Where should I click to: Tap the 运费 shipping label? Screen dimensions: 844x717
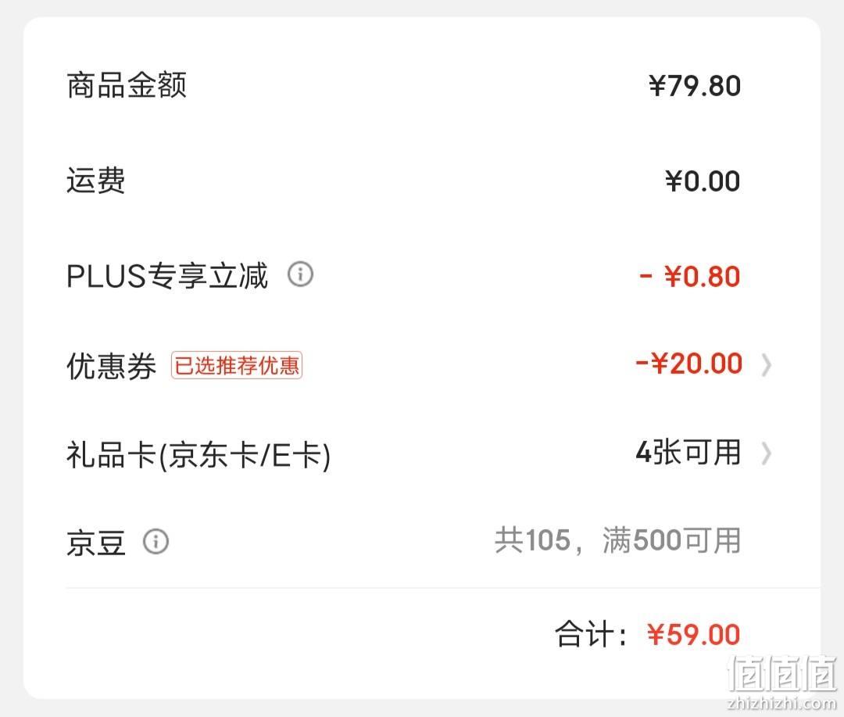pos(96,180)
